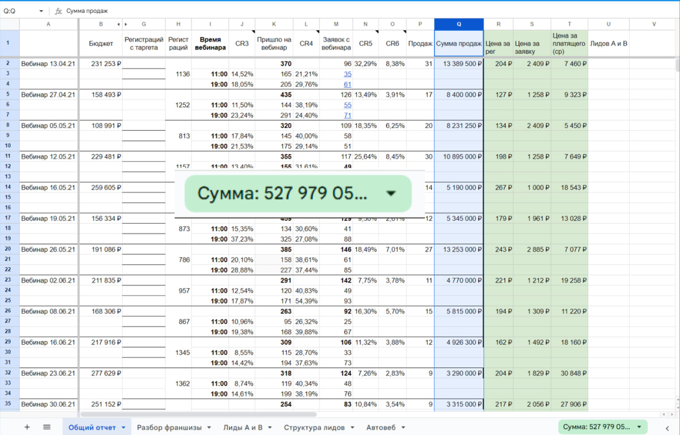Select cell Вебинар 30.06.21

tap(49, 404)
